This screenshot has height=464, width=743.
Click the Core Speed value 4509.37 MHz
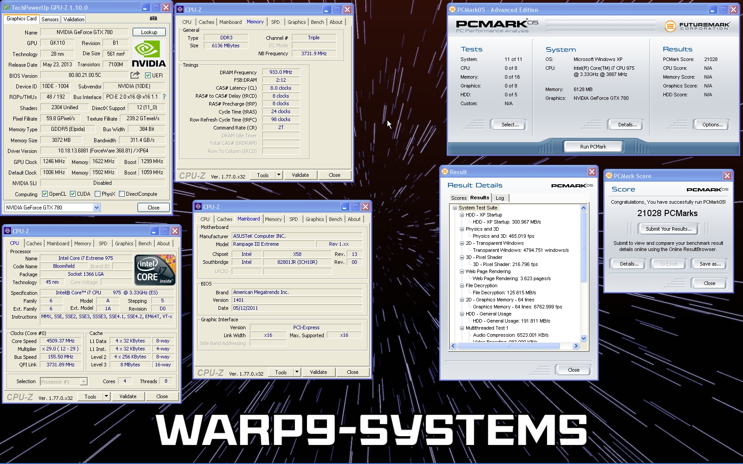pyautogui.click(x=61, y=341)
